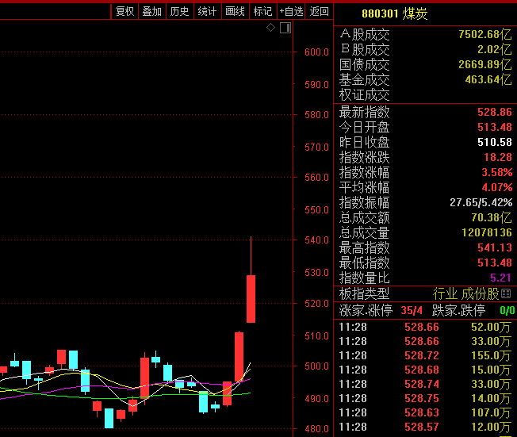
Task: Open the 复权 adjustment menu
Action: coord(124,11)
